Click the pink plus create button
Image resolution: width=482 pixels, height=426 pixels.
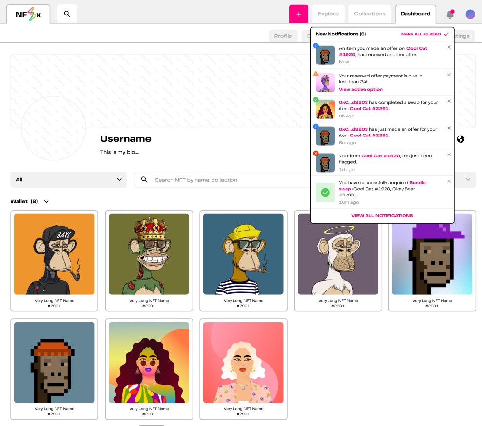coord(299,14)
